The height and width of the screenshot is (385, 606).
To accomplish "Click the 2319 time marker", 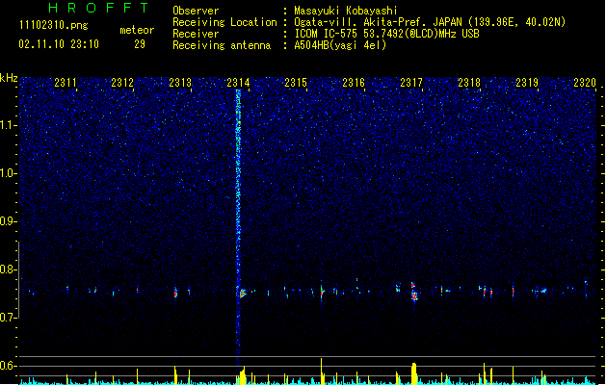I will click(527, 83).
